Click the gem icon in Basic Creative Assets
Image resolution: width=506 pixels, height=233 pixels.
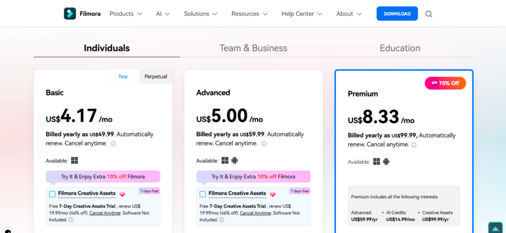coord(123,194)
